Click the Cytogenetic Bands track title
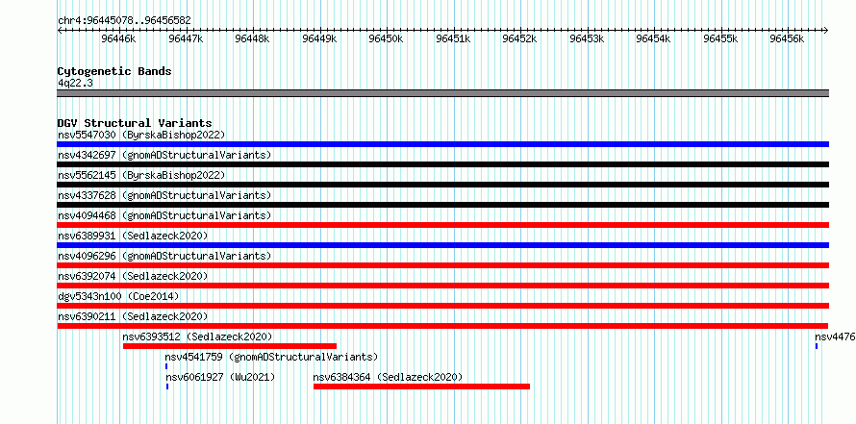Viewport: 856px width, 424px height. pyautogui.click(x=114, y=71)
